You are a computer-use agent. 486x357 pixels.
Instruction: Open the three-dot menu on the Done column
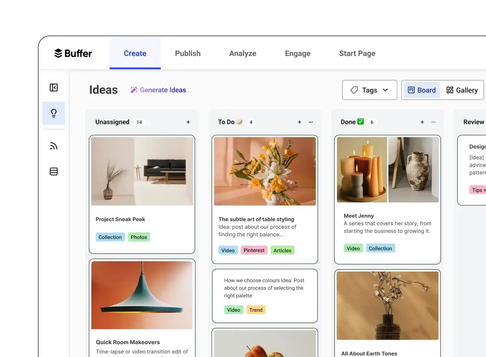(x=433, y=122)
